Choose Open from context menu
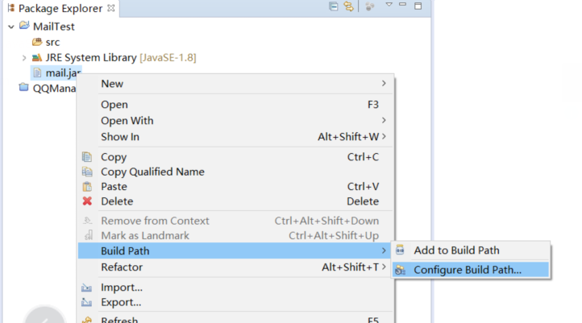This screenshot has height=323, width=582. (x=236, y=105)
